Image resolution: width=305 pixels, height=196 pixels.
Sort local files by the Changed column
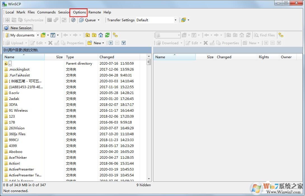[x=107, y=57]
